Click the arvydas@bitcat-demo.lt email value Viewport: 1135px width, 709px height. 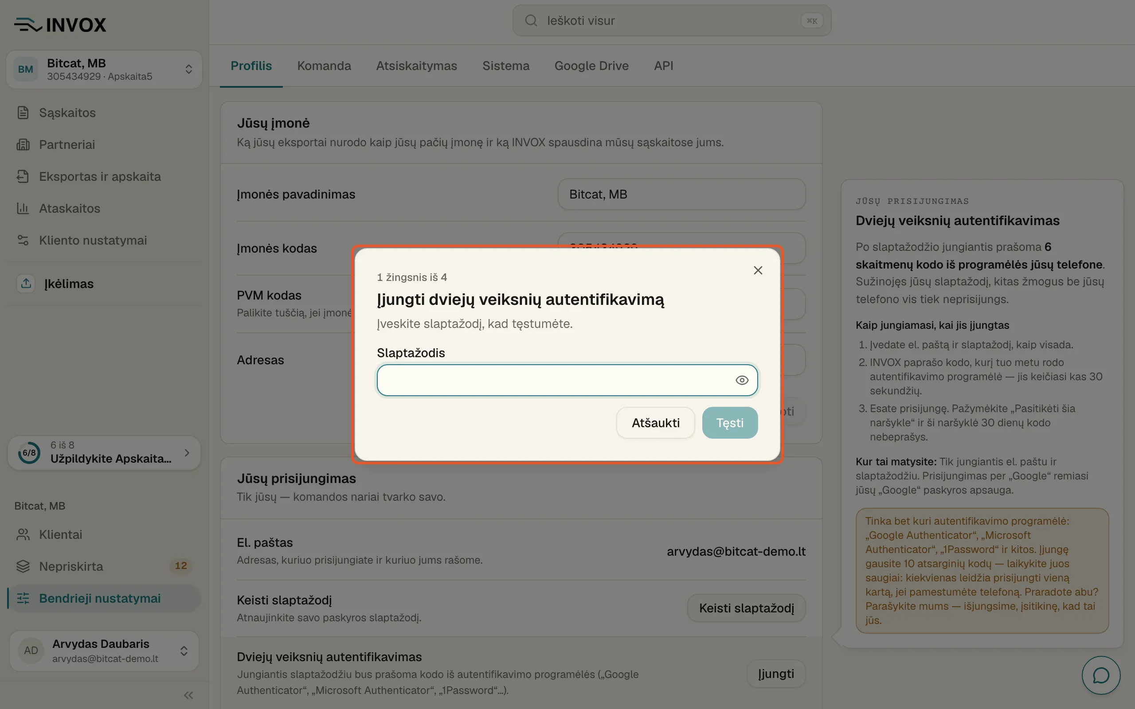point(736,551)
